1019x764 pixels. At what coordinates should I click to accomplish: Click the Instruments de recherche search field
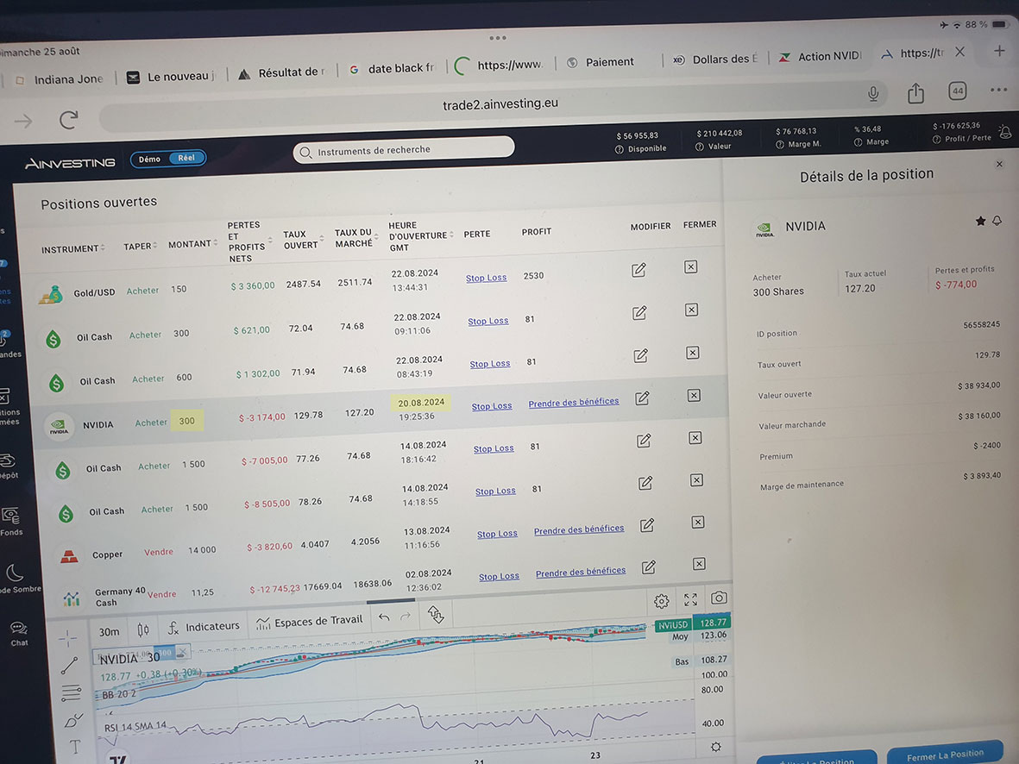point(404,150)
